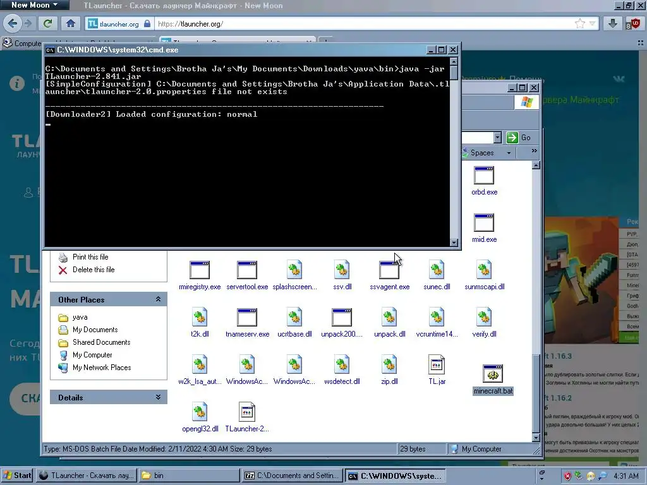647x485 pixels.
Task: Click Explorer file pane scroll up arrow
Action: (536, 165)
